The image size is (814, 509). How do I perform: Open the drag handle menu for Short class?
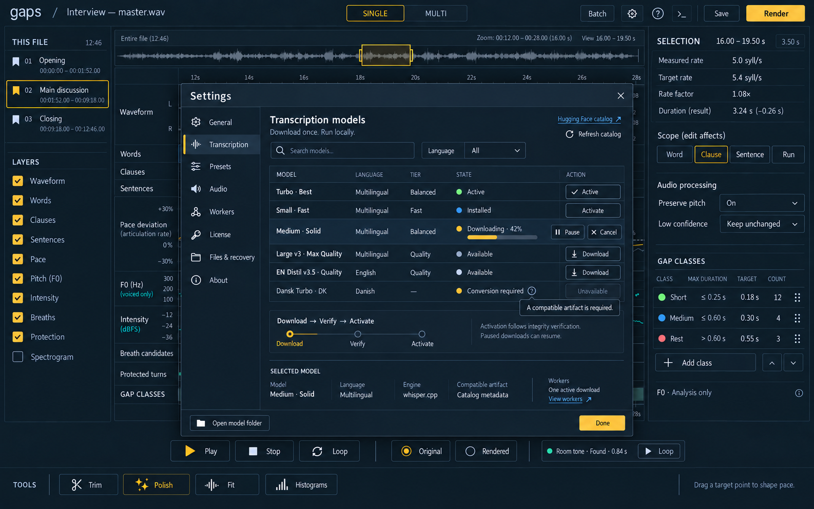point(797,298)
